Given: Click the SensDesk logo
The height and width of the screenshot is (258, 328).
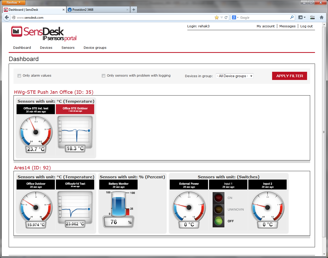Looking at the screenshot, I should 44,33.
